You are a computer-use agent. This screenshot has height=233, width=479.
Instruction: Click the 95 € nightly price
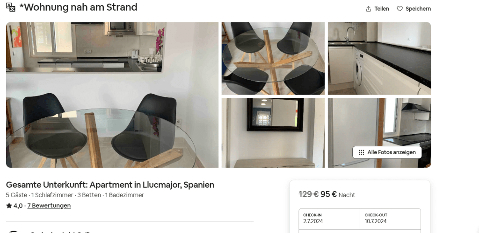coord(328,194)
